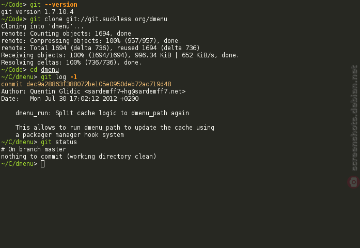Click the 'git status' command text

[x=59, y=142]
